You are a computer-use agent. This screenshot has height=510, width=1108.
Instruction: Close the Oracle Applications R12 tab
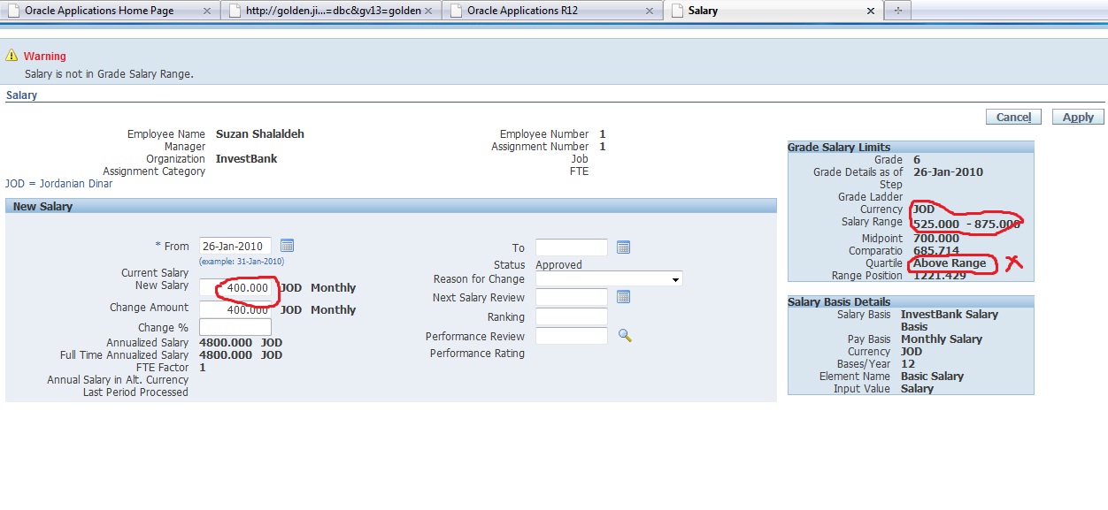[x=649, y=11]
